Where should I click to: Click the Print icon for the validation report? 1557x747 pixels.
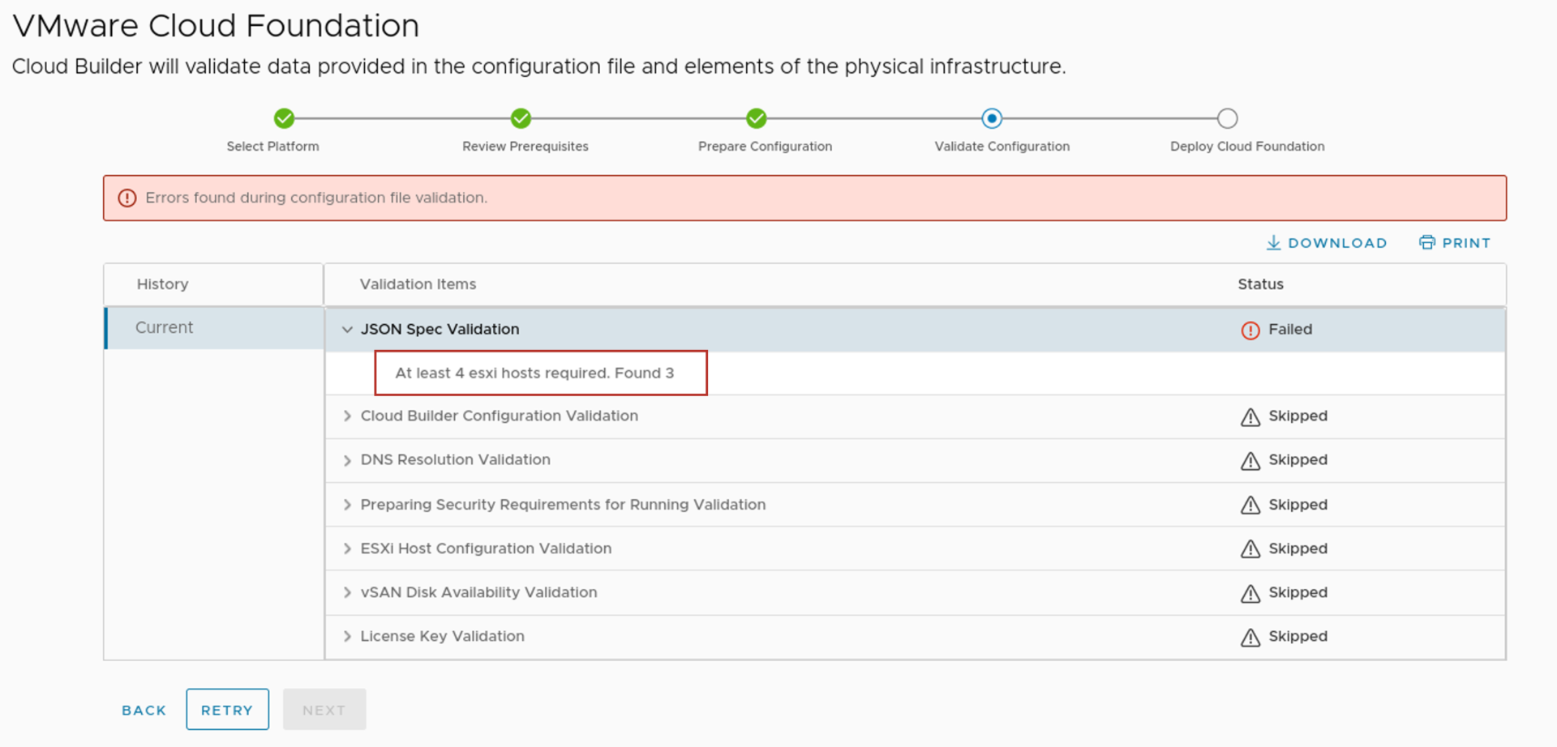tap(1427, 242)
